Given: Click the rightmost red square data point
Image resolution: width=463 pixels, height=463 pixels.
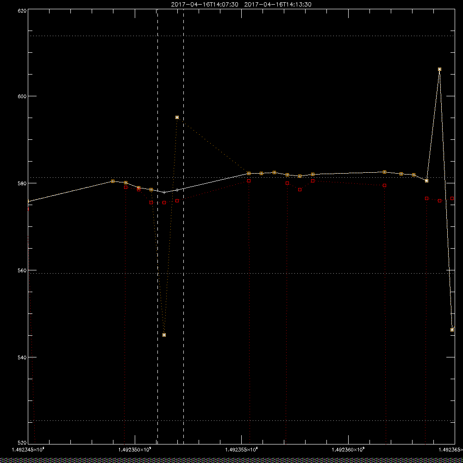Looking at the screenshot, I should tap(452, 199).
